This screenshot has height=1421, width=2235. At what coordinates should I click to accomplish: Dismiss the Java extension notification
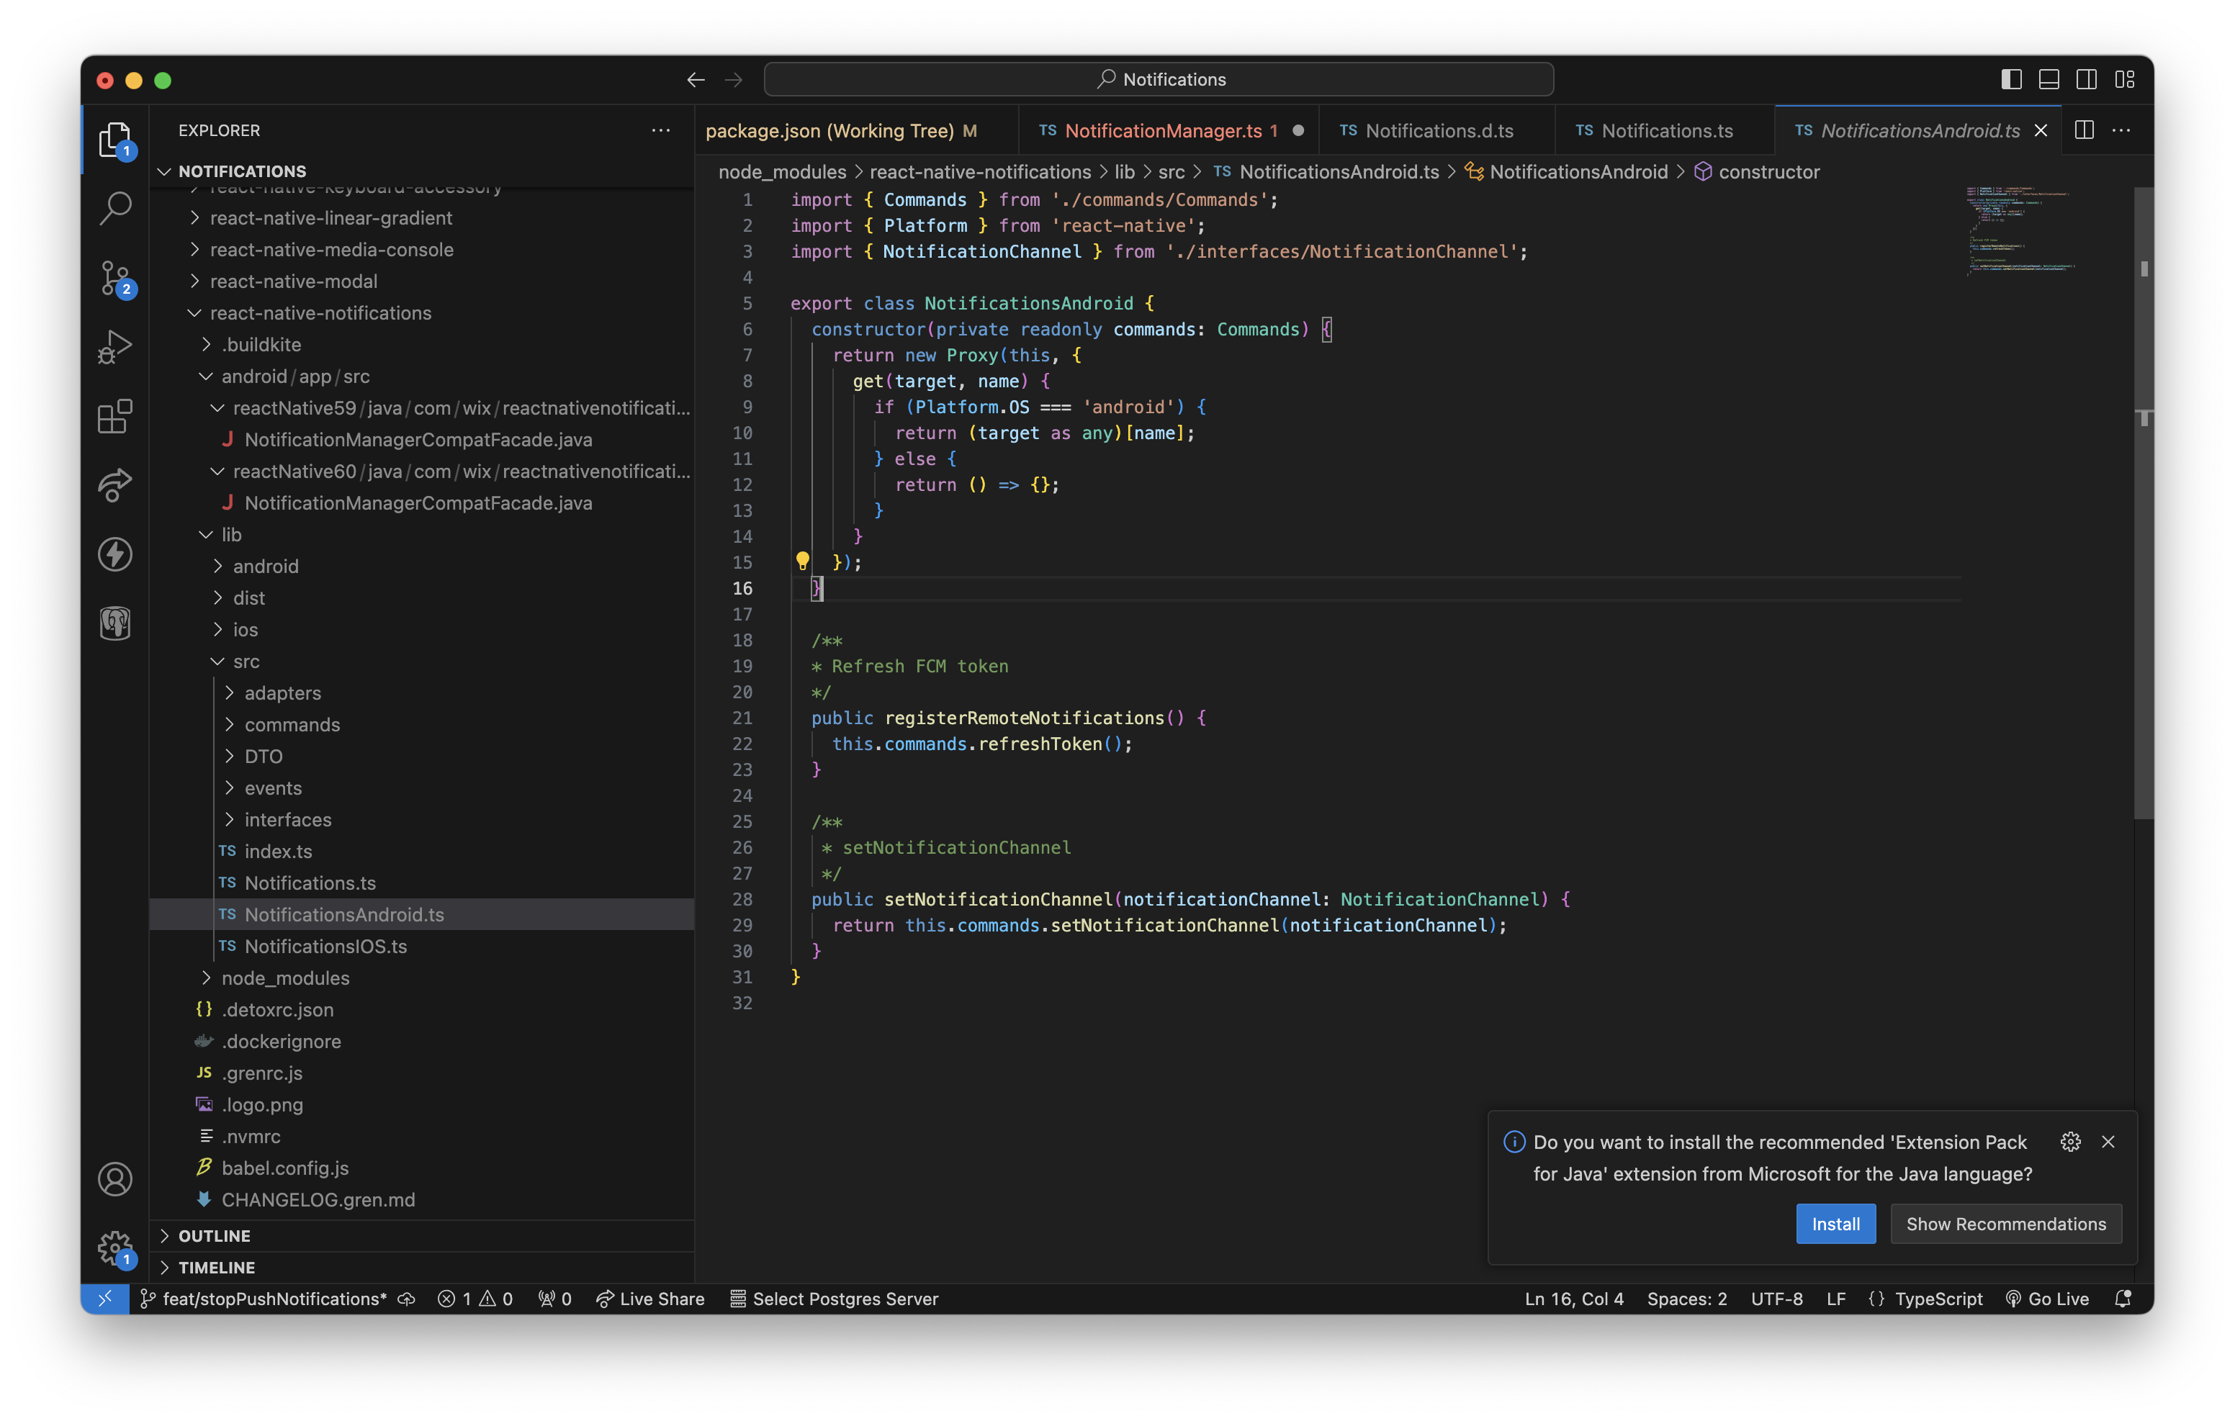pos(2108,1142)
